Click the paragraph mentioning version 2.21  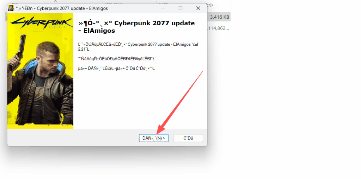[138, 47]
